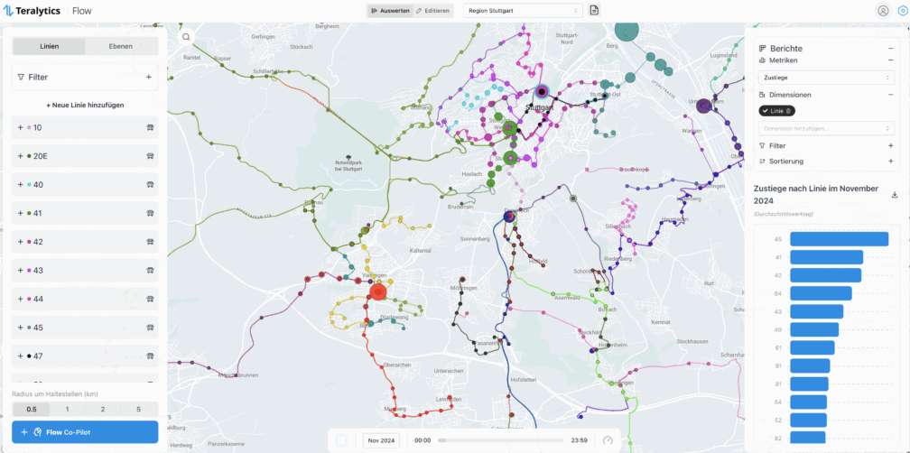Screen dimensions: 910x453
Task: Download the Zustiege chart report
Action: (x=895, y=194)
